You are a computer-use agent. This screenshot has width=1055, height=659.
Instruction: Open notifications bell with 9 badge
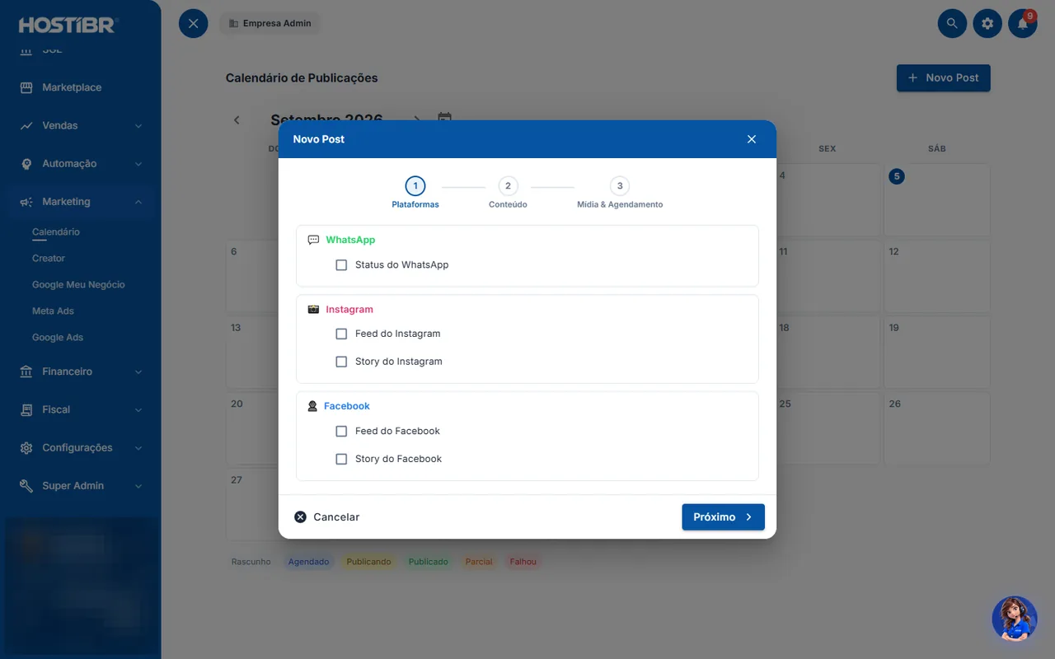1023,23
